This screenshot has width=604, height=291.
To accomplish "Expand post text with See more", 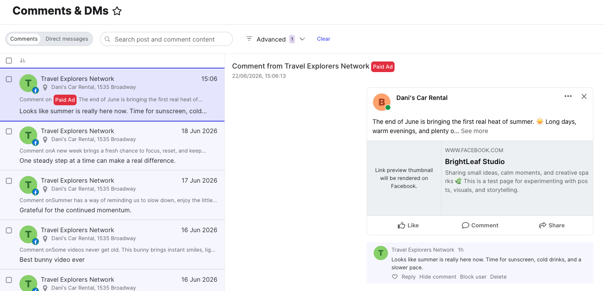I will (474, 131).
